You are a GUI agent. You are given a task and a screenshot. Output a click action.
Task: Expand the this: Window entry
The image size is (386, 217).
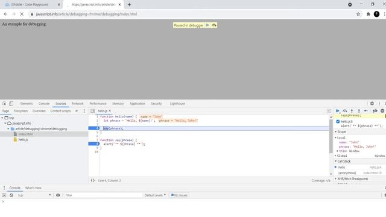[x=338, y=151]
